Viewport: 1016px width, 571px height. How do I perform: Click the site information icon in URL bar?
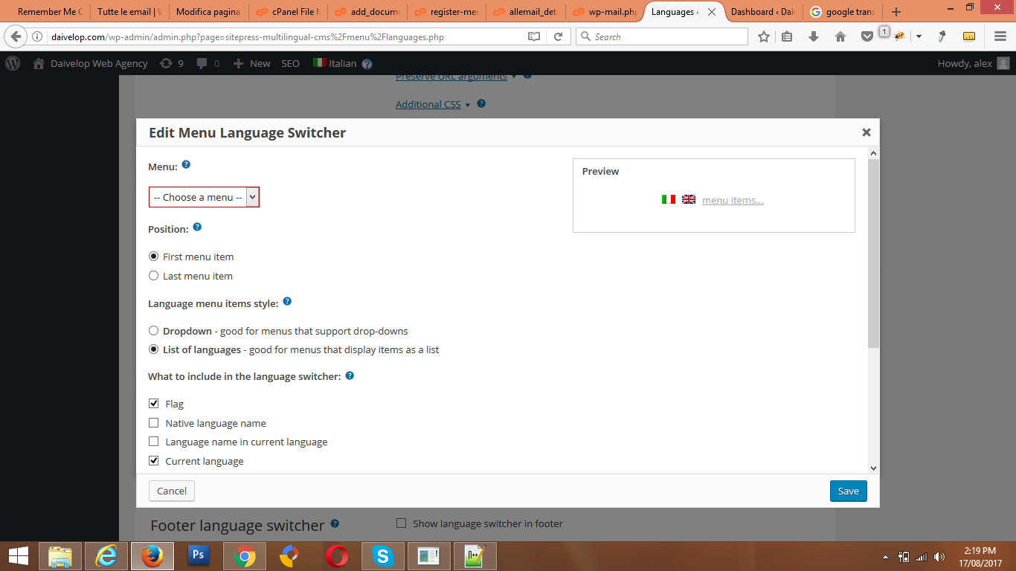click(x=38, y=36)
